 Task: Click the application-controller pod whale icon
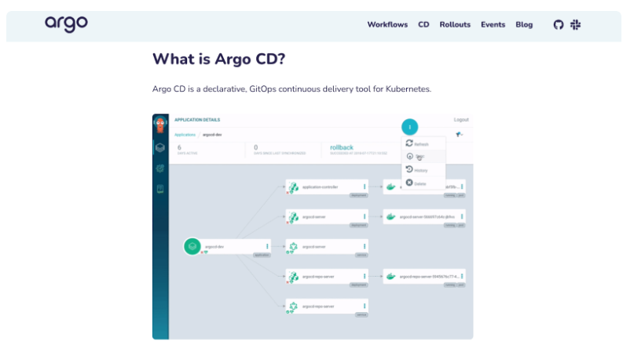click(x=391, y=187)
